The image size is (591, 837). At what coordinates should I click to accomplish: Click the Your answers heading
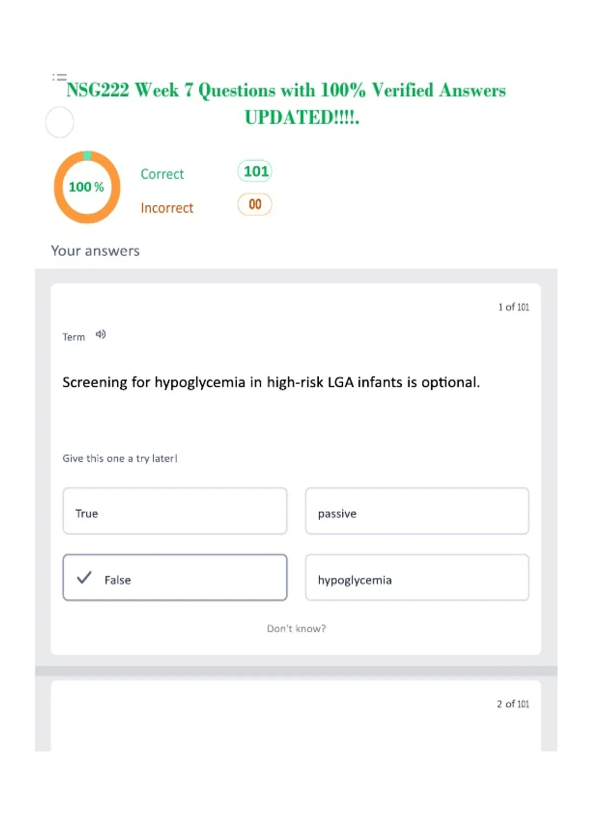coord(96,251)
